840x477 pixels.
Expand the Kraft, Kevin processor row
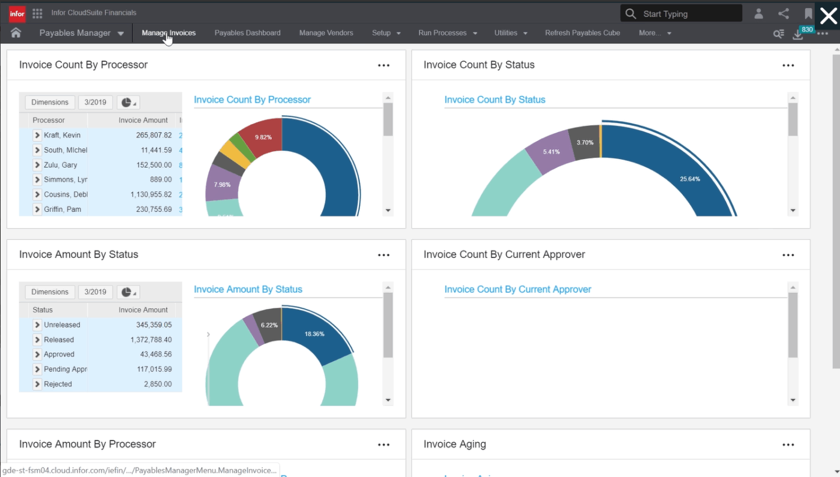37,136
